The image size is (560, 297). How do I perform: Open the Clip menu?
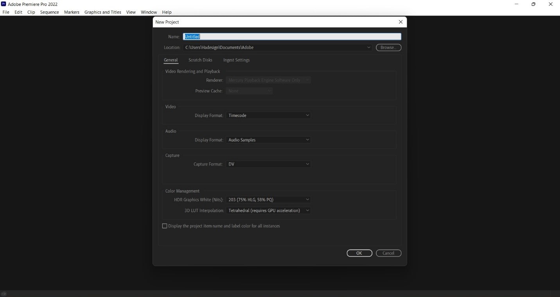pyautogui.click(x=31, y=12)
